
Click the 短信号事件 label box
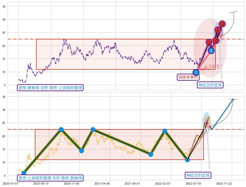tap(188, 77)
